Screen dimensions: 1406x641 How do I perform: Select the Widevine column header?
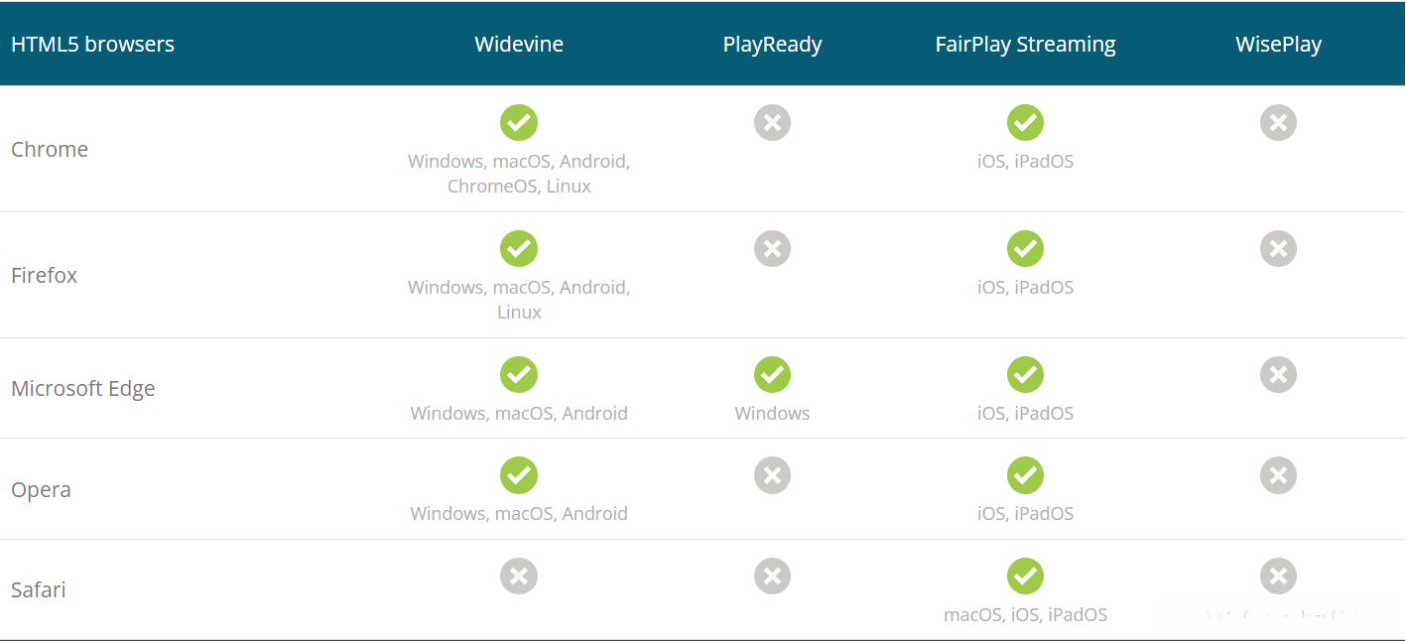click(519, 45)
